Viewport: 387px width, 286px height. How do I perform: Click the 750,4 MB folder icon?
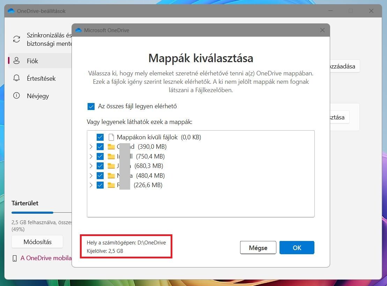[x=111, y=156]
